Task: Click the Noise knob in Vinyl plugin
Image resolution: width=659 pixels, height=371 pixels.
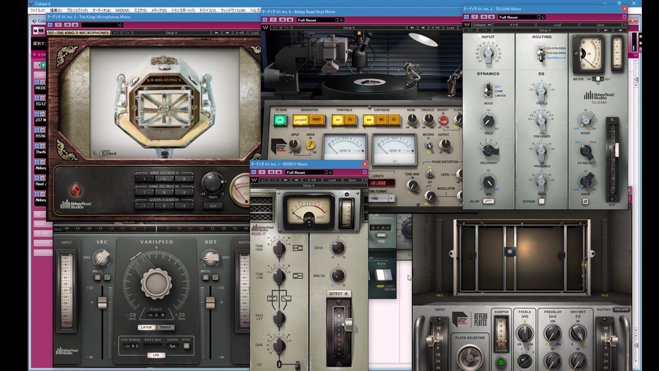Action: point(412,120)
